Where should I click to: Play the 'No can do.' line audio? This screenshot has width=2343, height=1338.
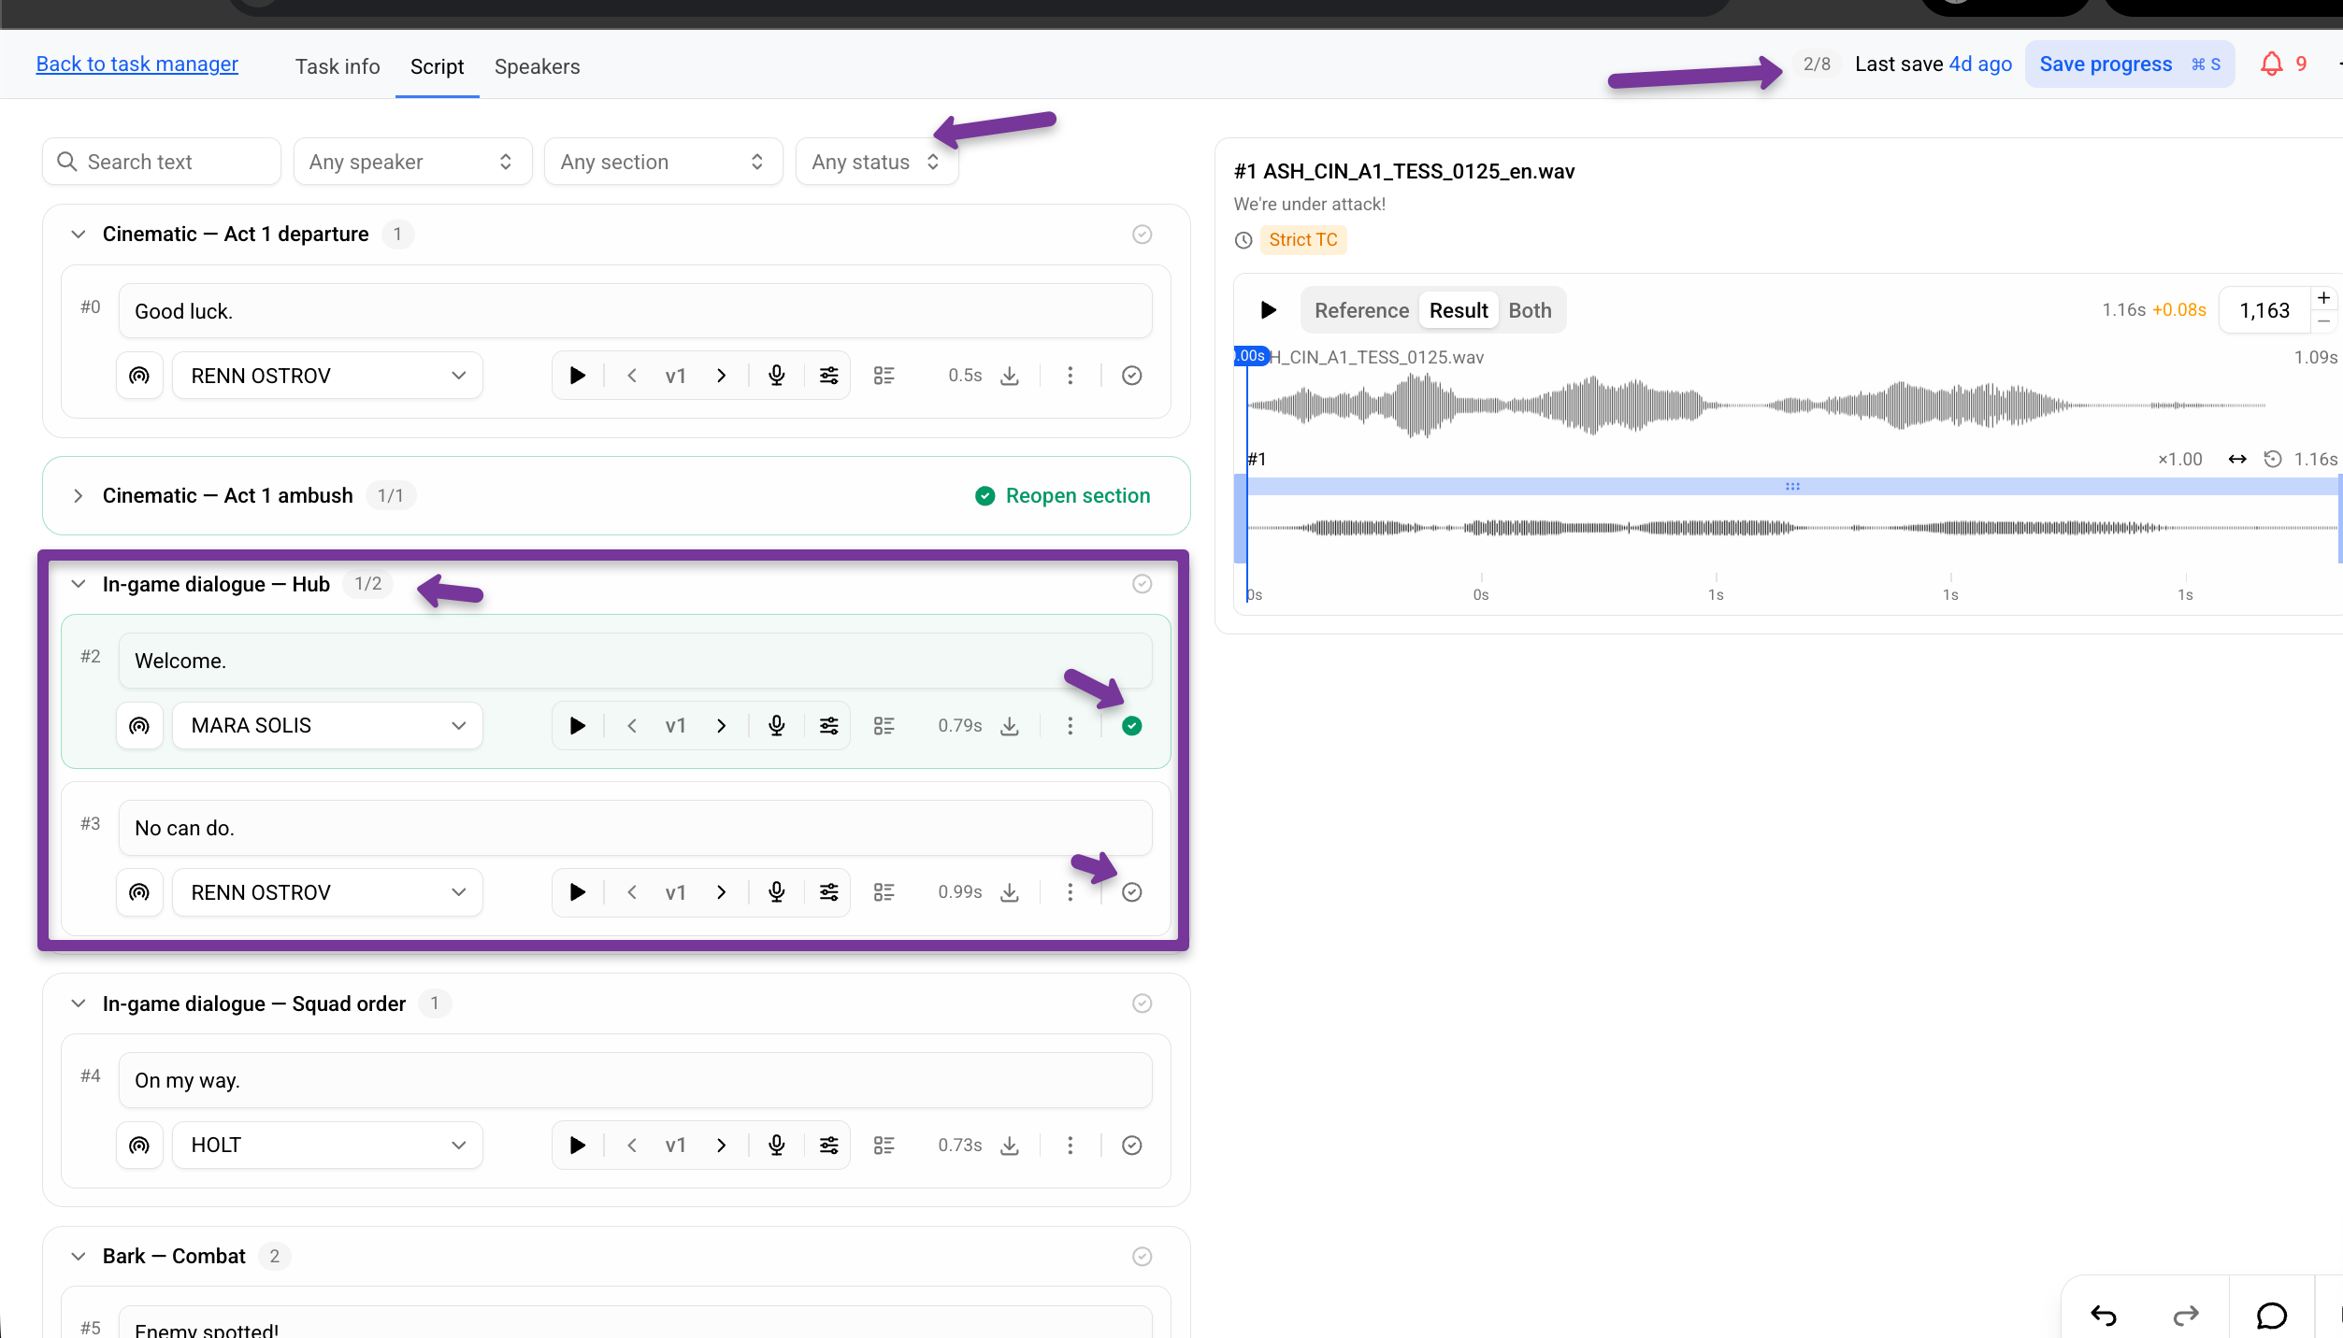pyautogui.click(x=578, y=892)
